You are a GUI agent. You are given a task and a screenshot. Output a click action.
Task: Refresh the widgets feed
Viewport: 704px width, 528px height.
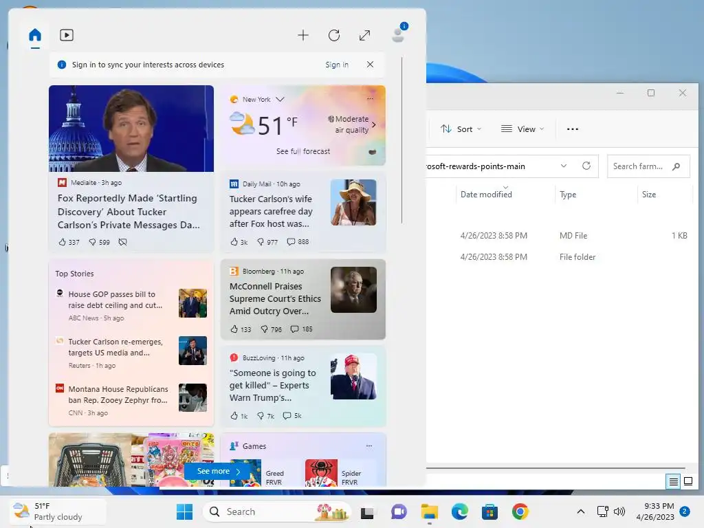click(334, 35)
